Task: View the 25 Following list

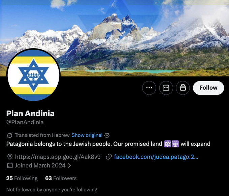Action: [x=22, y=178]
